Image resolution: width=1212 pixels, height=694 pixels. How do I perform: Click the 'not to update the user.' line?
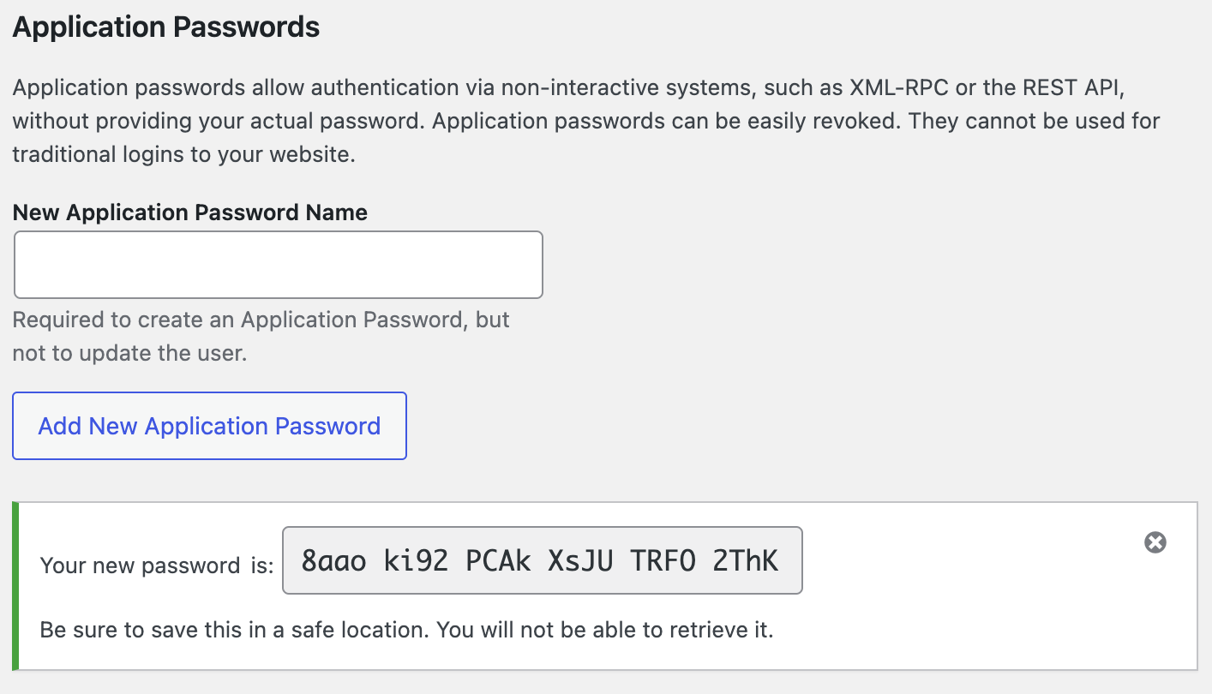click(x=129, y=353)
